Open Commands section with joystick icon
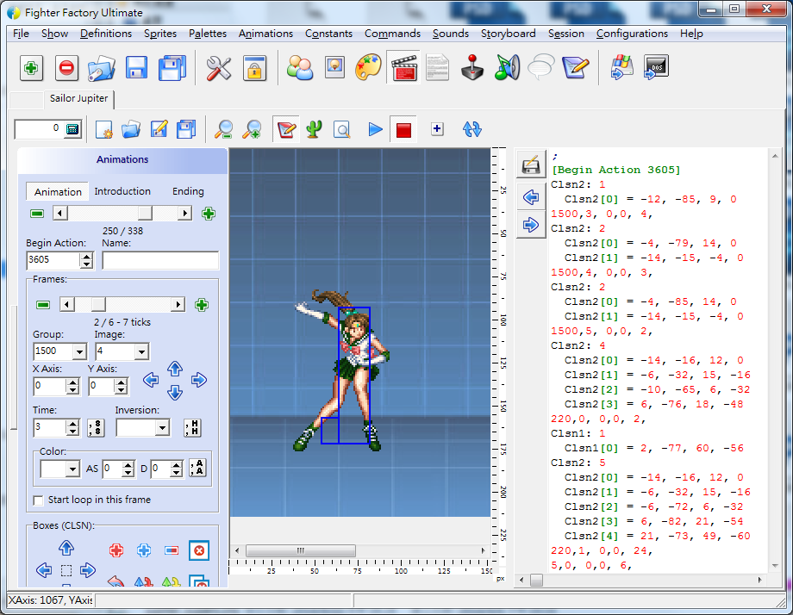 click(x=472, y=68)
